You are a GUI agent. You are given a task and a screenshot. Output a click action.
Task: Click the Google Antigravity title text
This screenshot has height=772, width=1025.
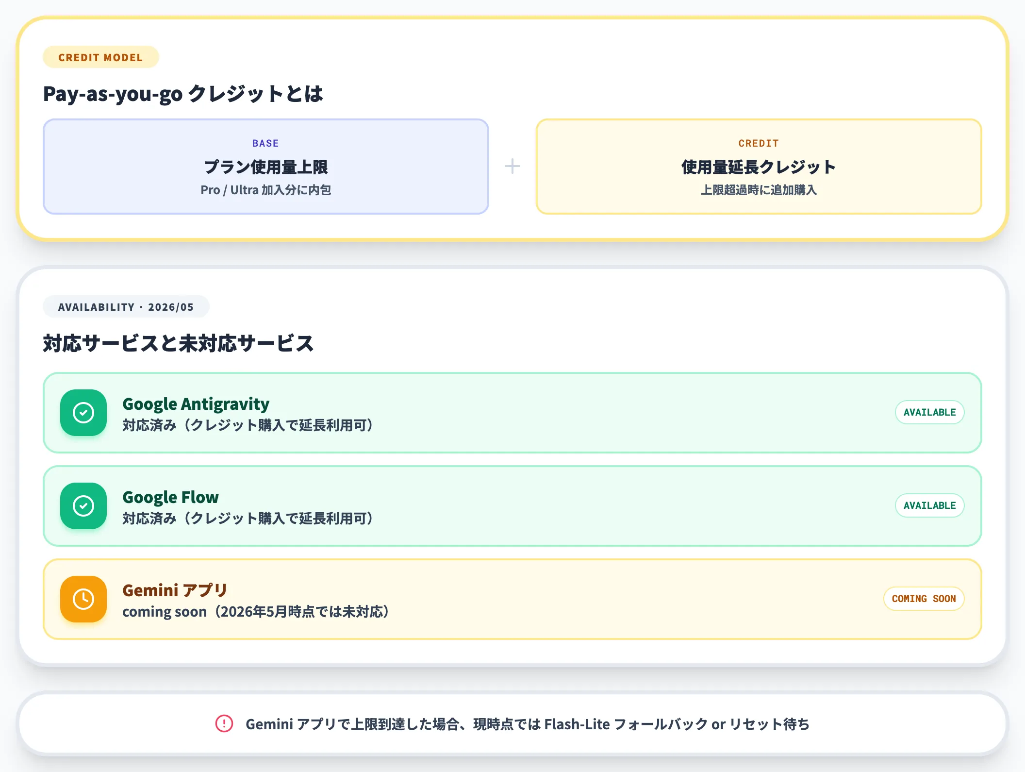click(x=196, y=404)
